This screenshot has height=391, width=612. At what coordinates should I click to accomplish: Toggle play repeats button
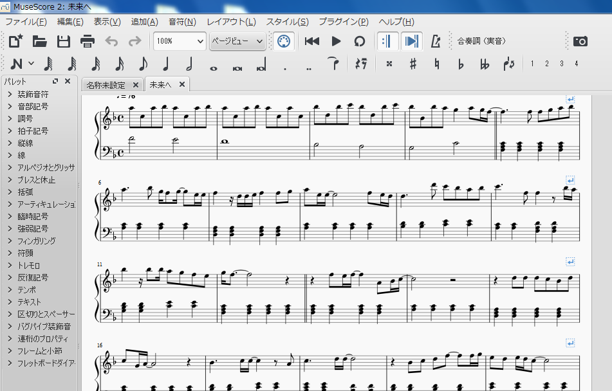(387, 41)
